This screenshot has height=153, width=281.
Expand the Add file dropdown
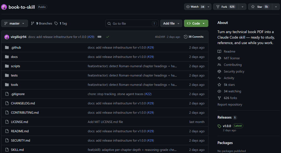[x=171, y=23]
